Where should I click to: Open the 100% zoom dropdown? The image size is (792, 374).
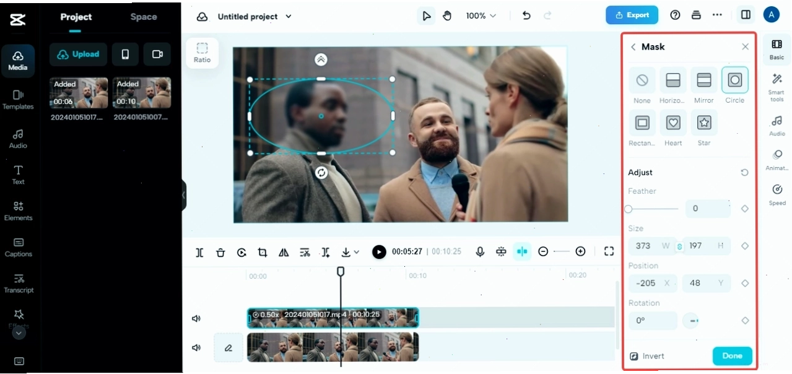pos(481,16)
